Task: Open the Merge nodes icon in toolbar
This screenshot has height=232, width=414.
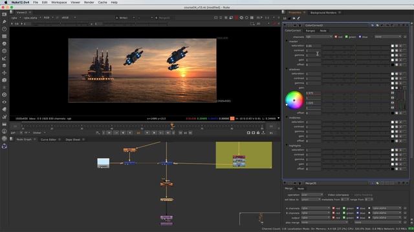Action: [x=5, y=66]
